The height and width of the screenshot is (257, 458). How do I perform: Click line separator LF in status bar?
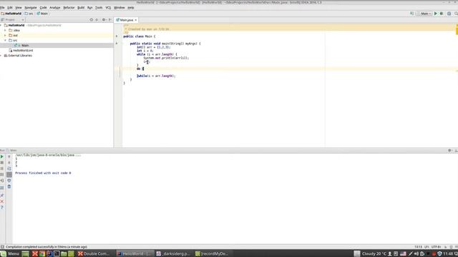[x=427, y=247]
